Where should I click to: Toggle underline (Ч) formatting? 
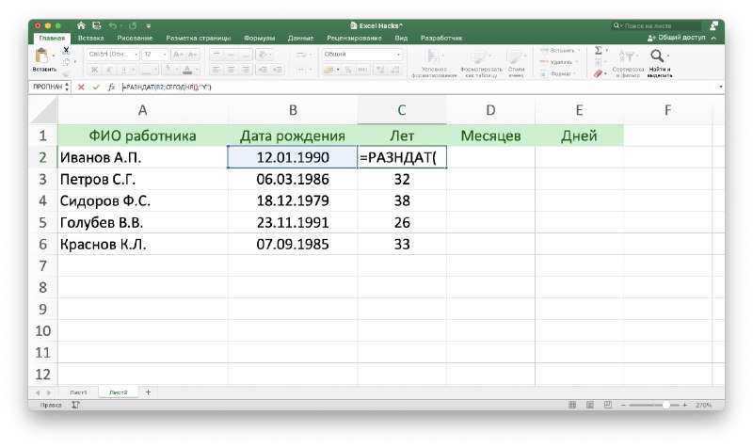coord(123,70)
